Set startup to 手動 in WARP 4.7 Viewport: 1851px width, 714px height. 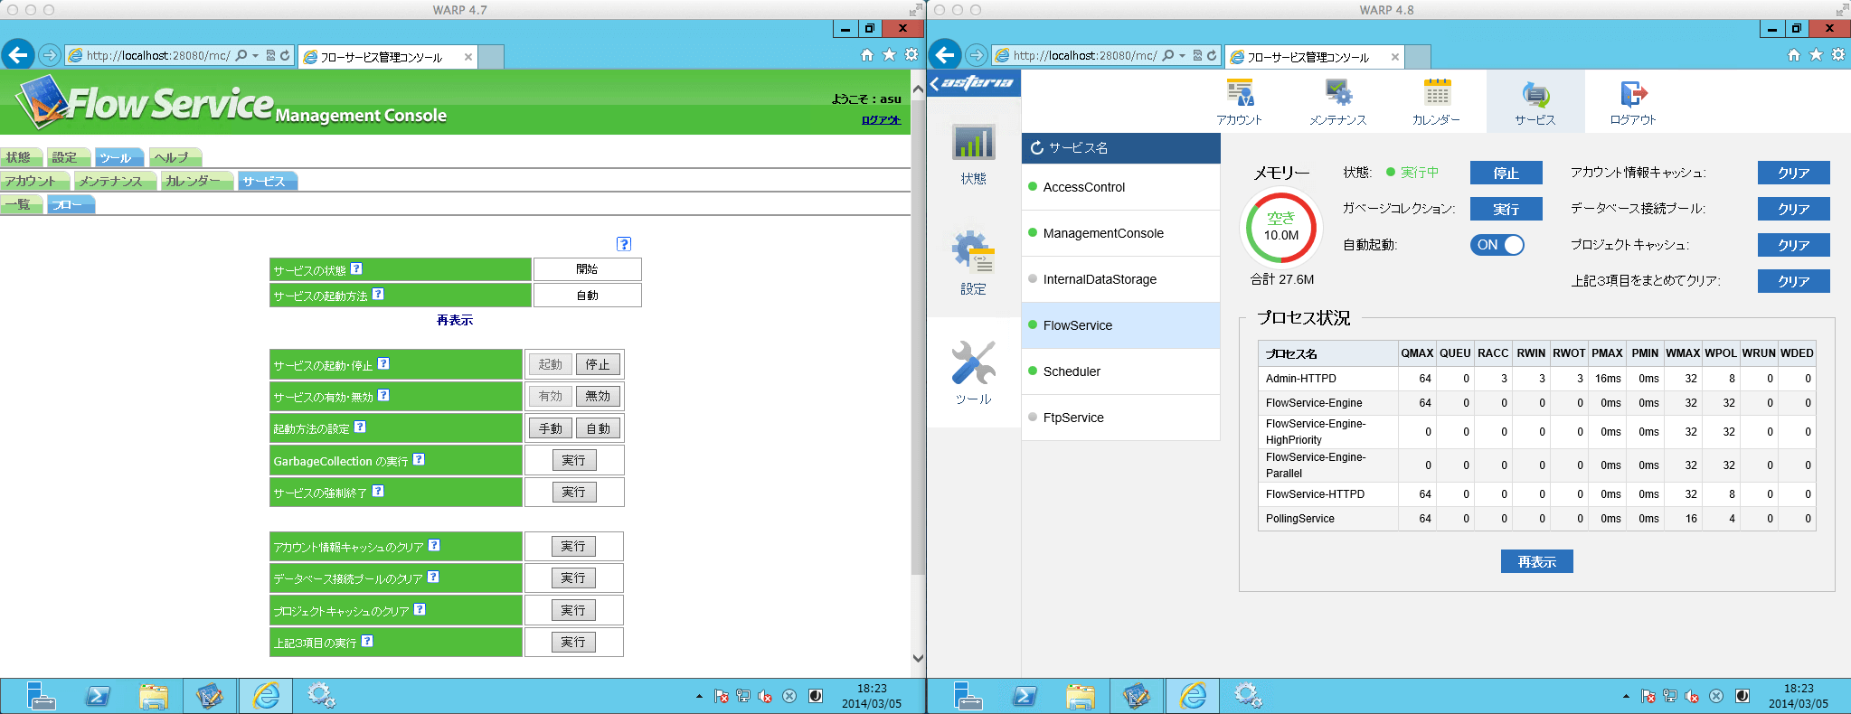(x=551, y=428)
